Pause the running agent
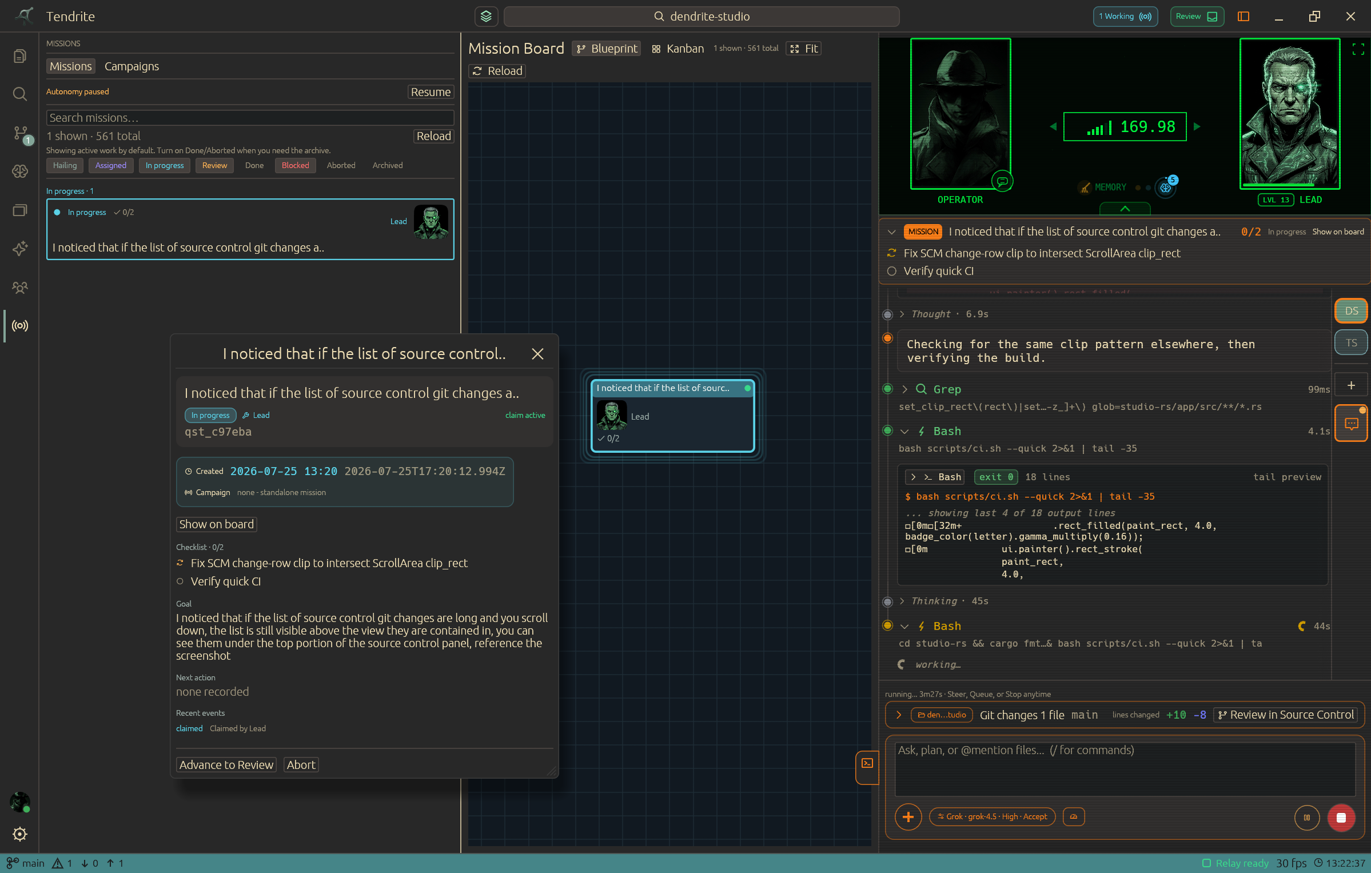 click(x=1306, y=818)
